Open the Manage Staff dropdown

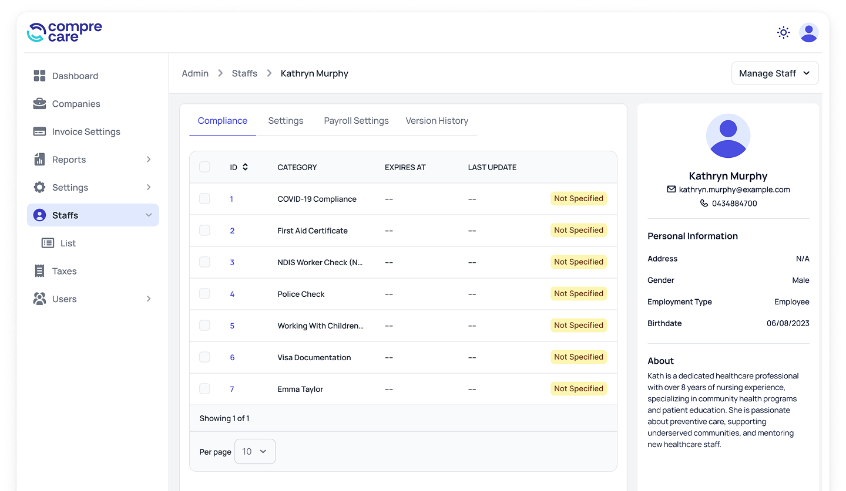click(774, 73)
